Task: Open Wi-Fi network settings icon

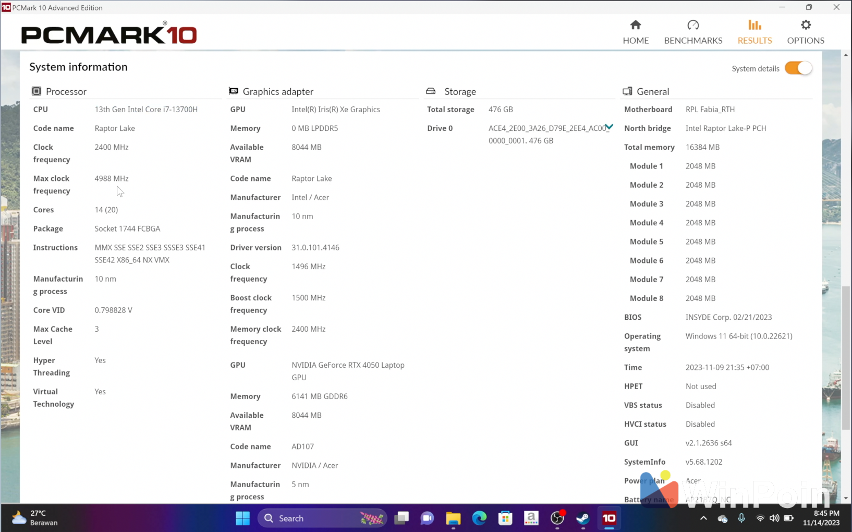Action: pyautogui.click(x=760, y=518)
